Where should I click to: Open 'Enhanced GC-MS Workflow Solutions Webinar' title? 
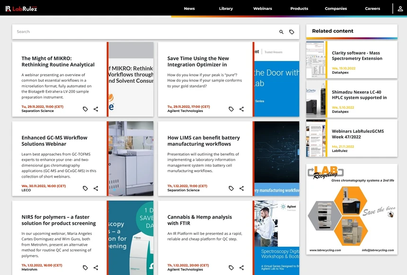pyautogui.click(x=54, y=141)
